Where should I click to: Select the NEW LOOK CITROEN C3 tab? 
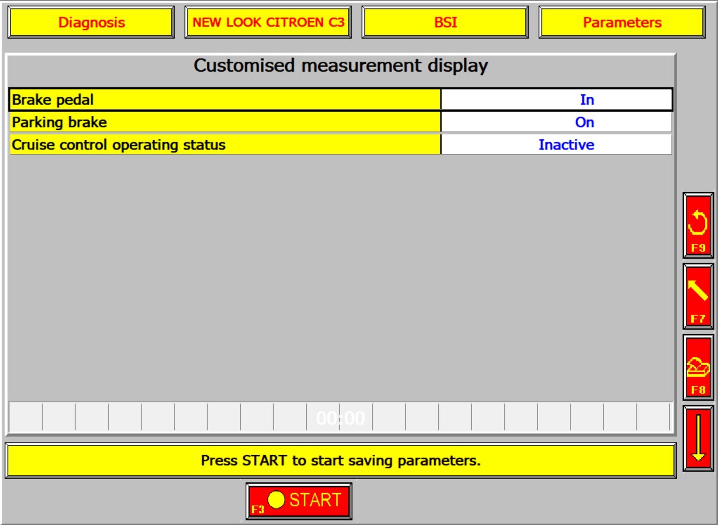[268, 22]
